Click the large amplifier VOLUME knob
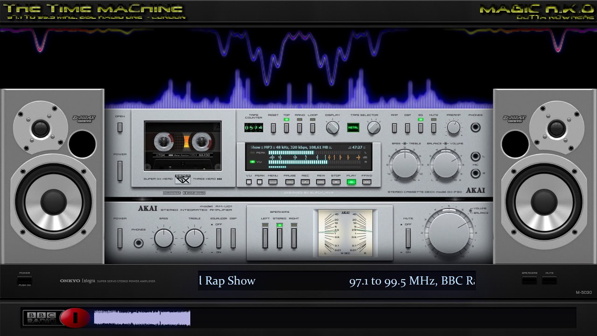 (449, 233)
